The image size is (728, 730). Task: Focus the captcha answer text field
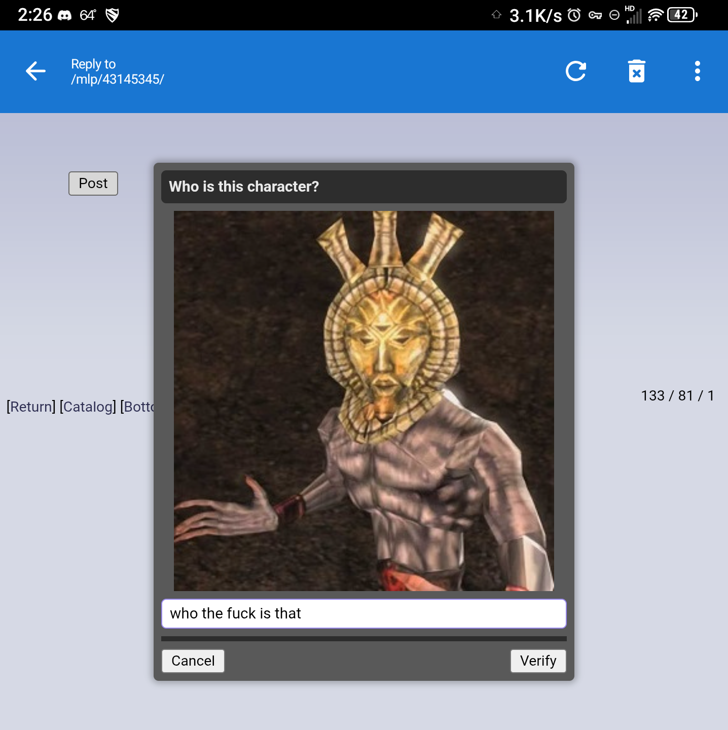coord(364,613)
